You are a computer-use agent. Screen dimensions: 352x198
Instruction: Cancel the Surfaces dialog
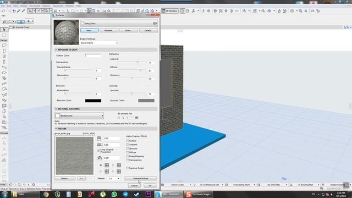click(134, 185)
